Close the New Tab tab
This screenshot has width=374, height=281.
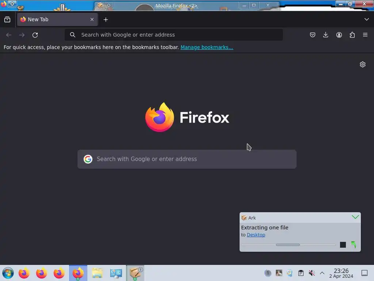92,19
